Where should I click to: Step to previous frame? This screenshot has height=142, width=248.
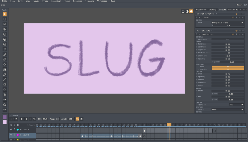coord(26,119)
